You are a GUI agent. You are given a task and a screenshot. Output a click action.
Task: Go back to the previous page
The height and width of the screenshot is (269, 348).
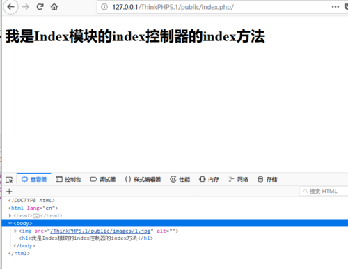click(x=10, y=7)
